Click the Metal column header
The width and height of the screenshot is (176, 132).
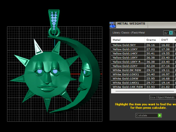coord(128,40)
